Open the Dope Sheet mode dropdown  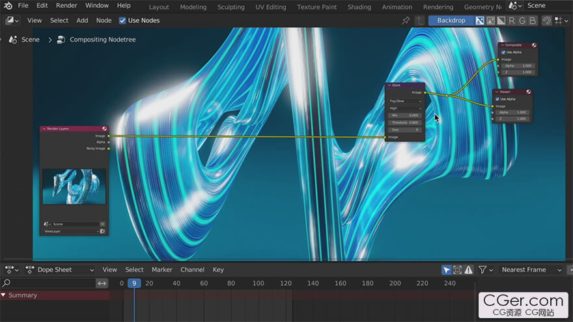point(60,270)
